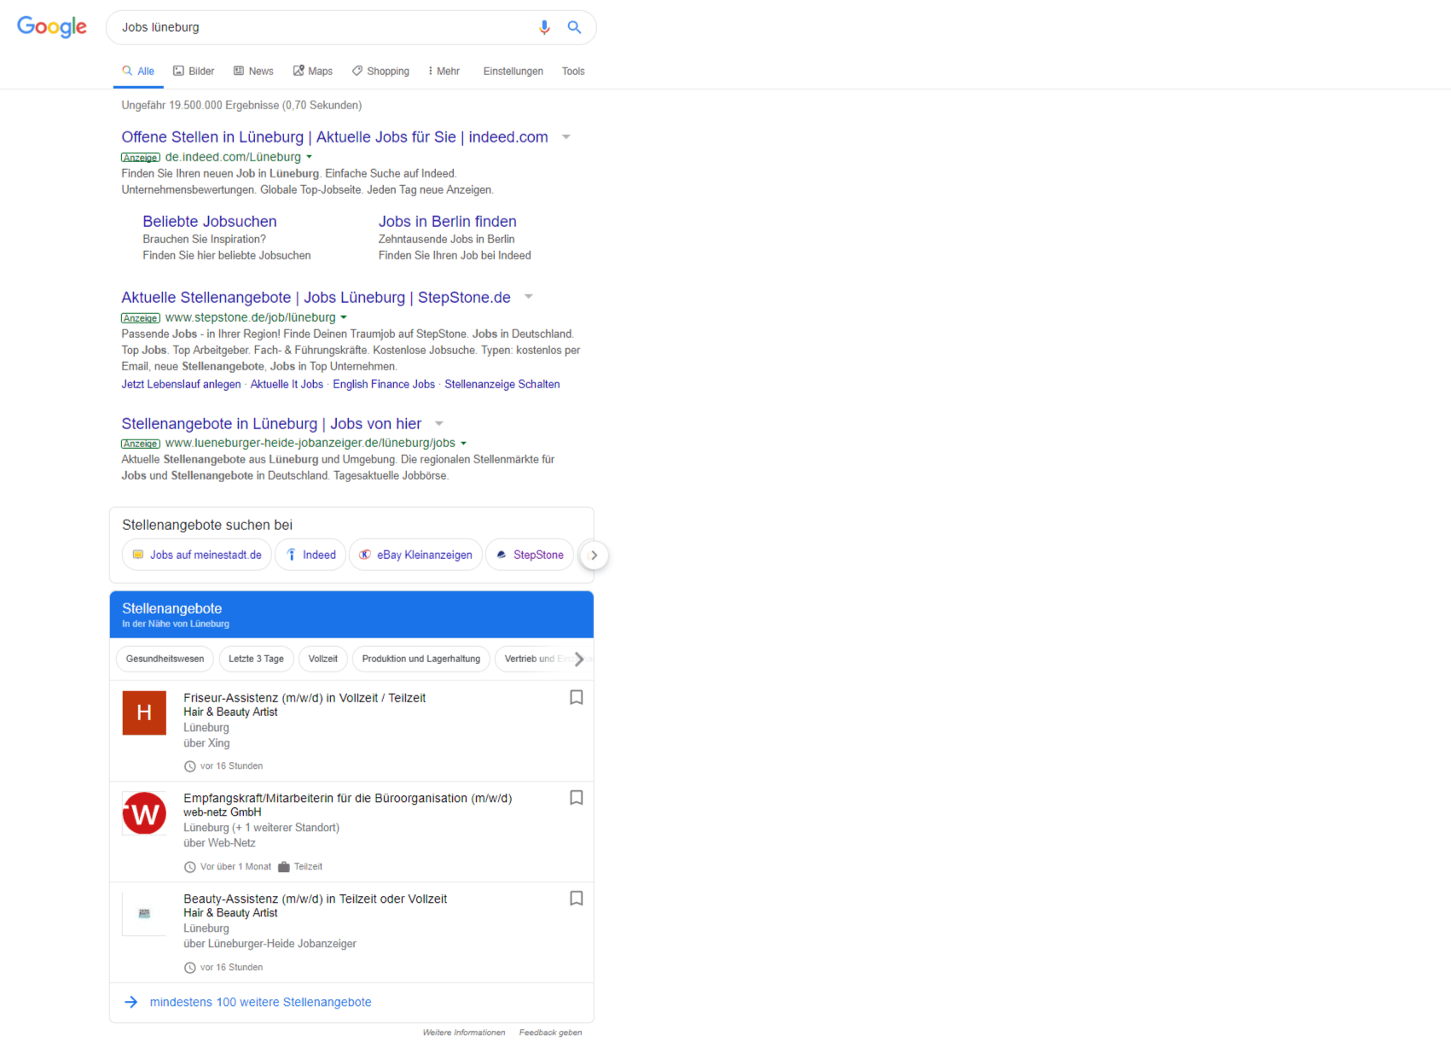
Task: Expand the indeed.com ad options arrow
Action: pyautogui.click(x=566, y=137)
